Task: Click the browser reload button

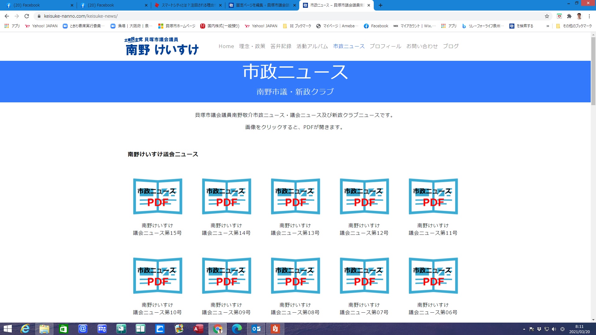Action: pos(27,16)
